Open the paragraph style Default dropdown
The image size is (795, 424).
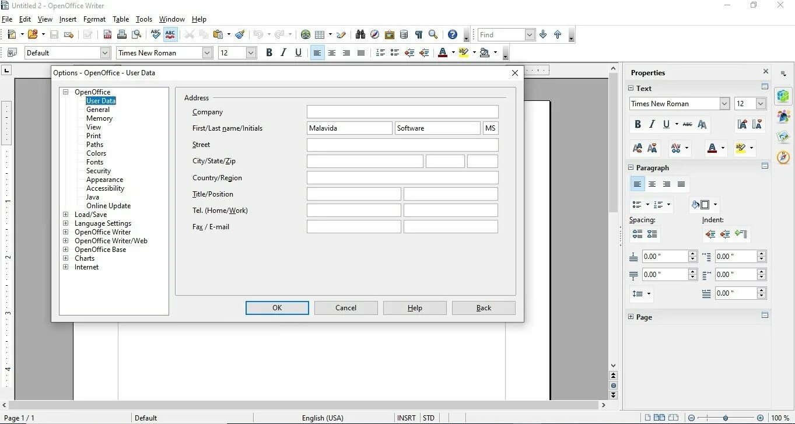[105, 52]
